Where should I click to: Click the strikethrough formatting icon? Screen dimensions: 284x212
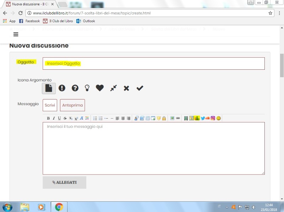(x=65, y=118)
